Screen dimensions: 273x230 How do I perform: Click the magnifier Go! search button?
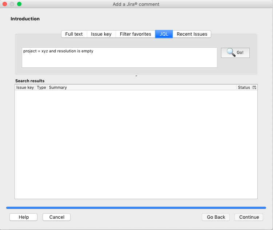pos(235,52)
